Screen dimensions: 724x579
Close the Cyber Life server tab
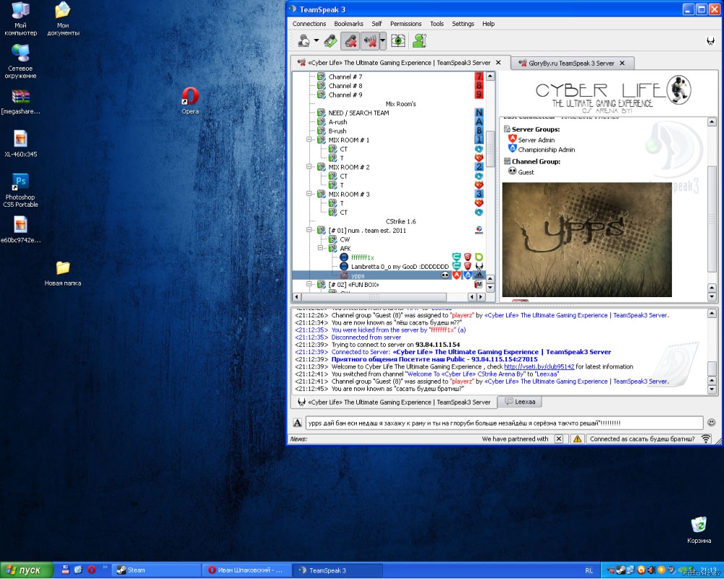tap(498, 62)
